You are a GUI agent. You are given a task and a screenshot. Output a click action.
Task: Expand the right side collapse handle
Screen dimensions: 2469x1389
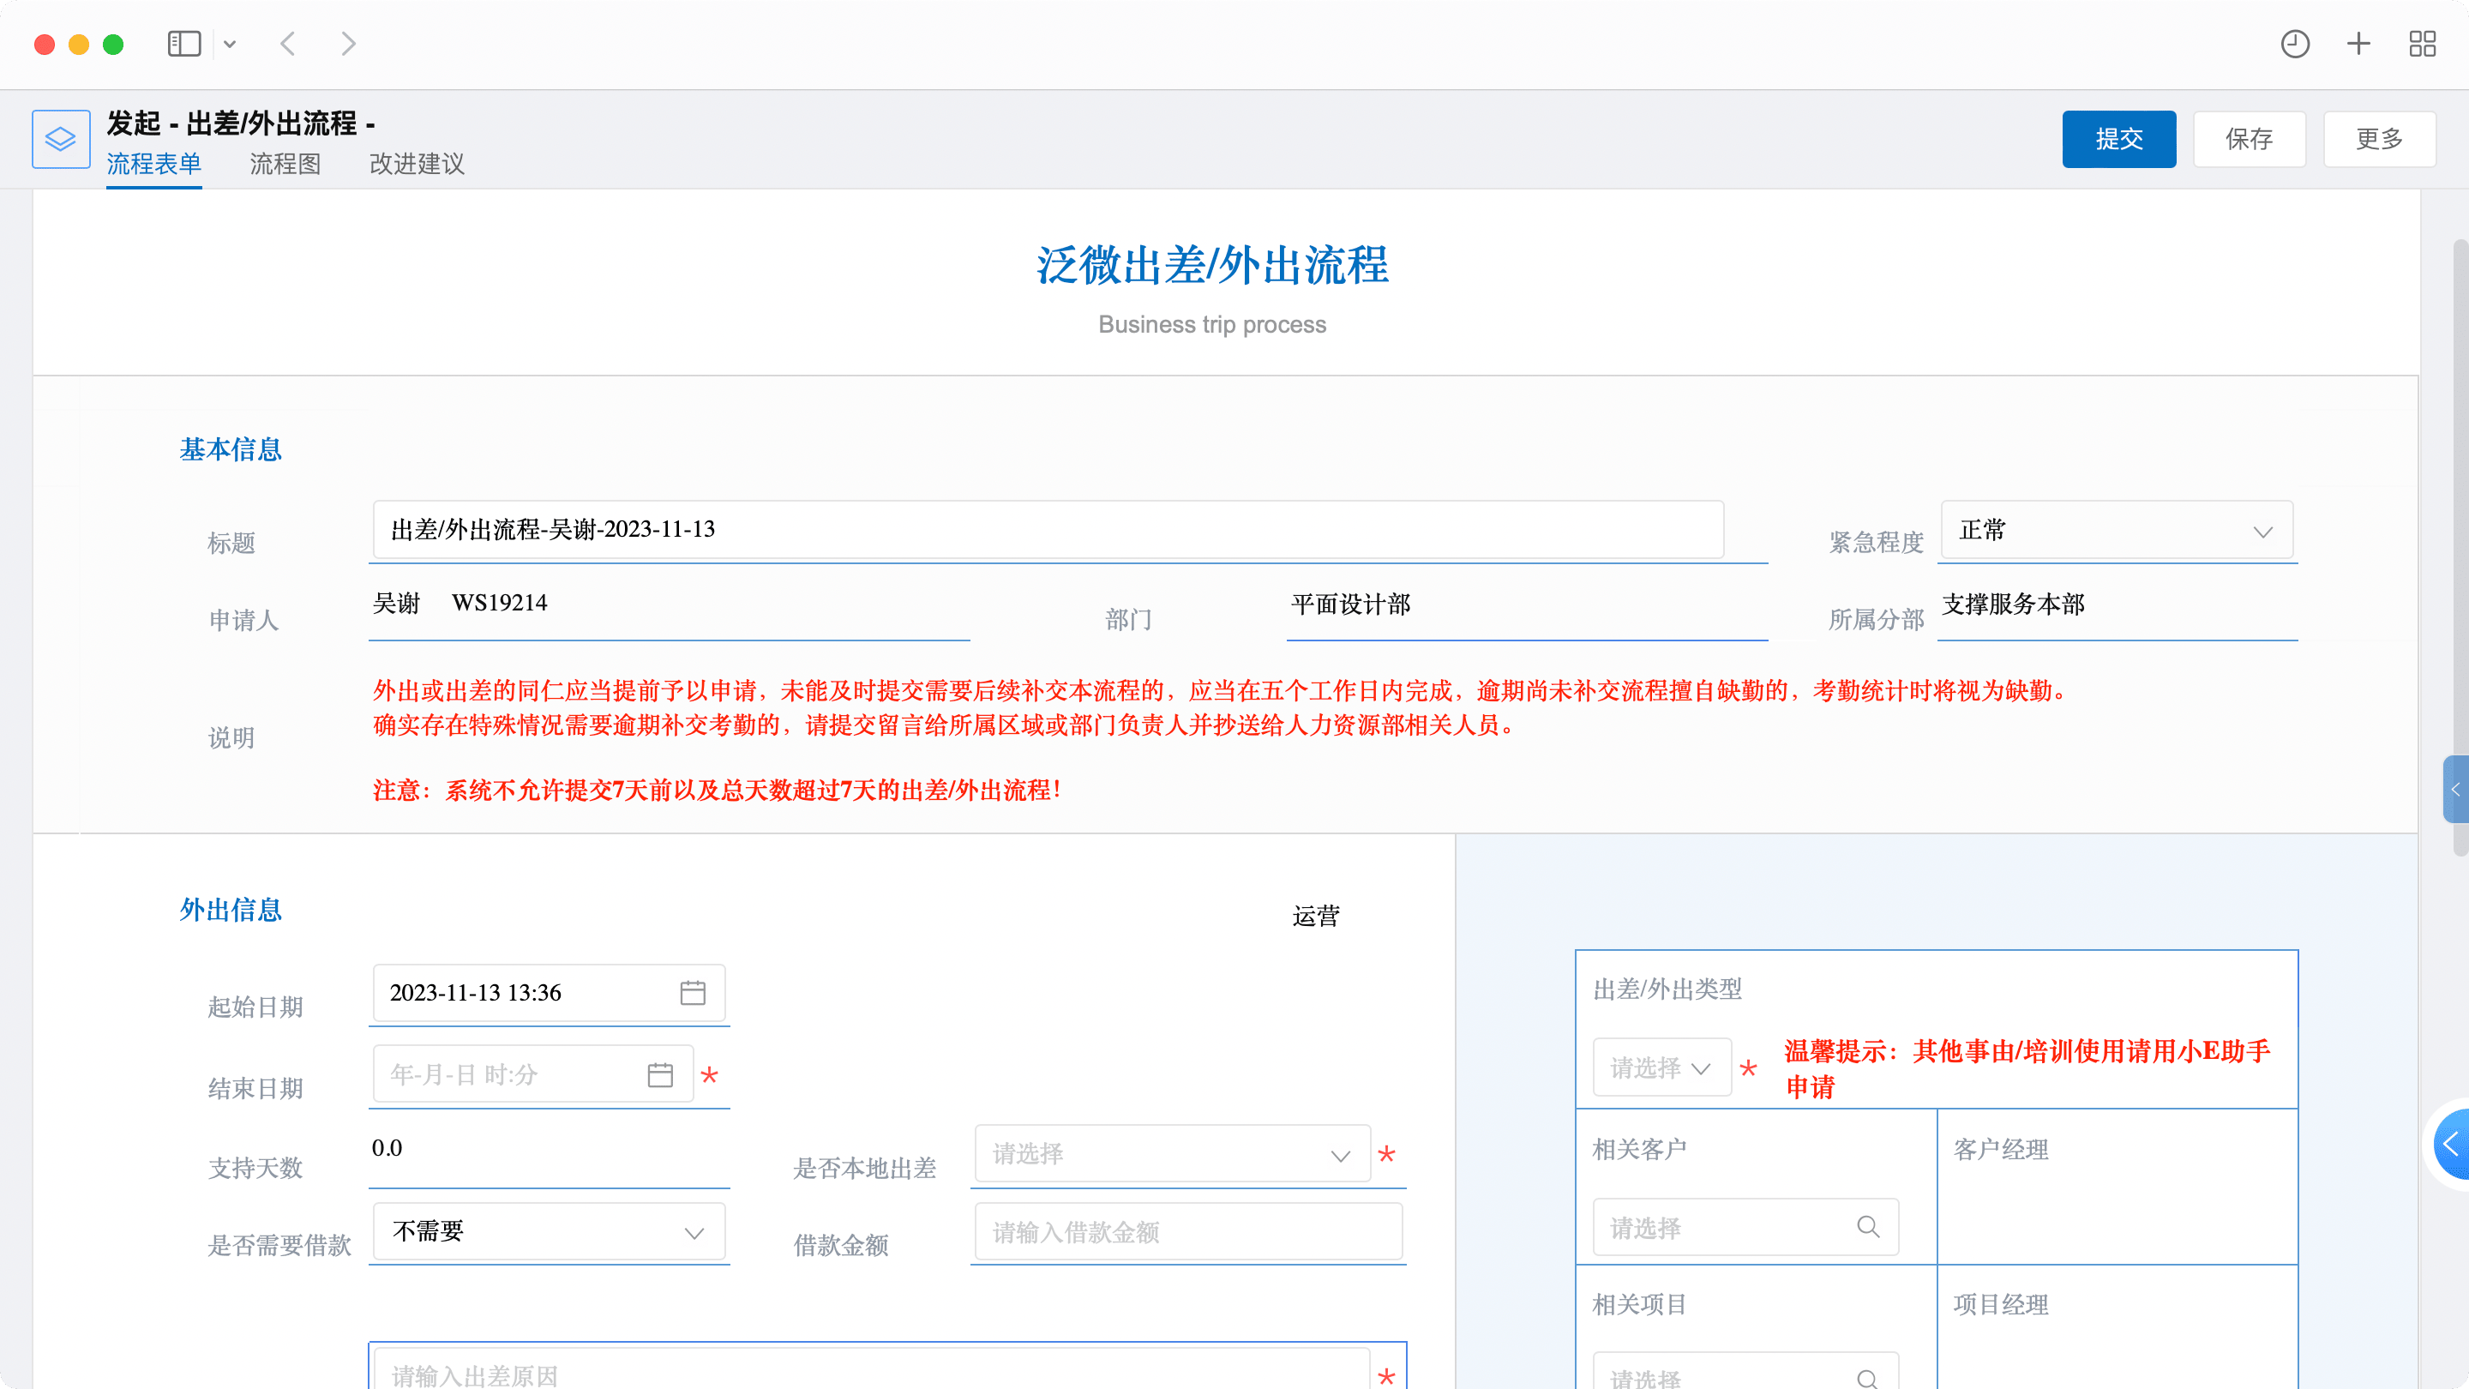point(2455,789)
